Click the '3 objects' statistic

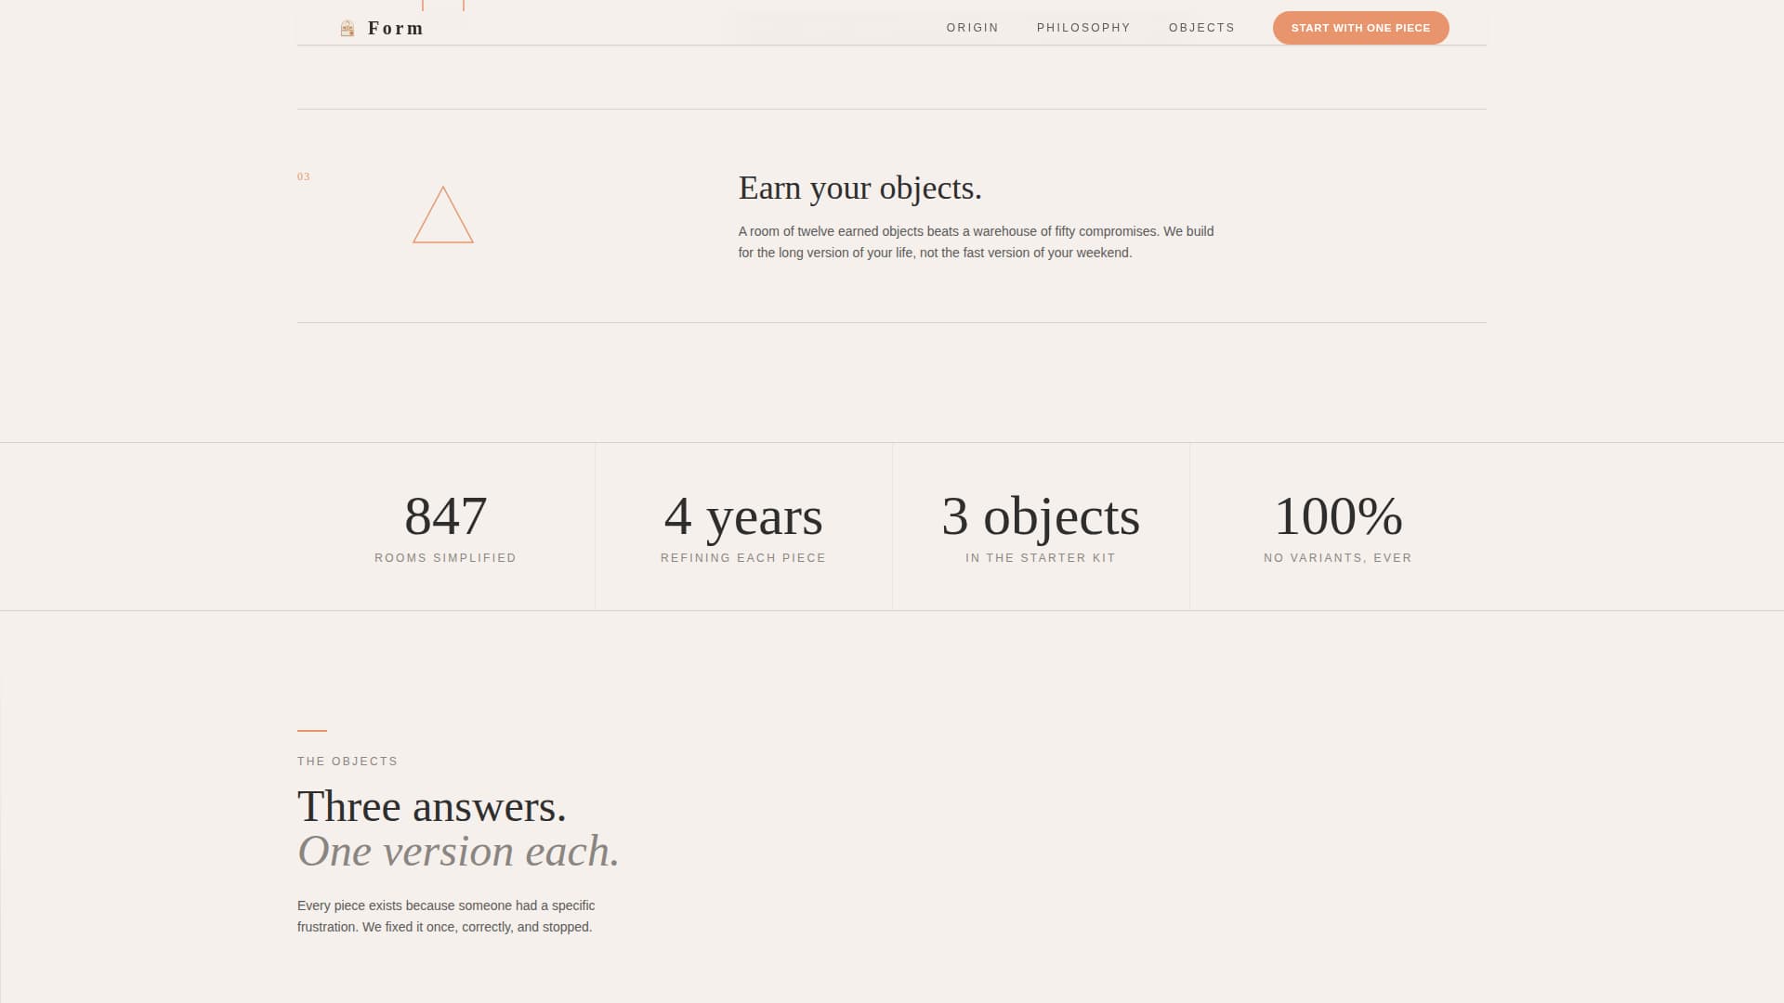(1041, 517)
